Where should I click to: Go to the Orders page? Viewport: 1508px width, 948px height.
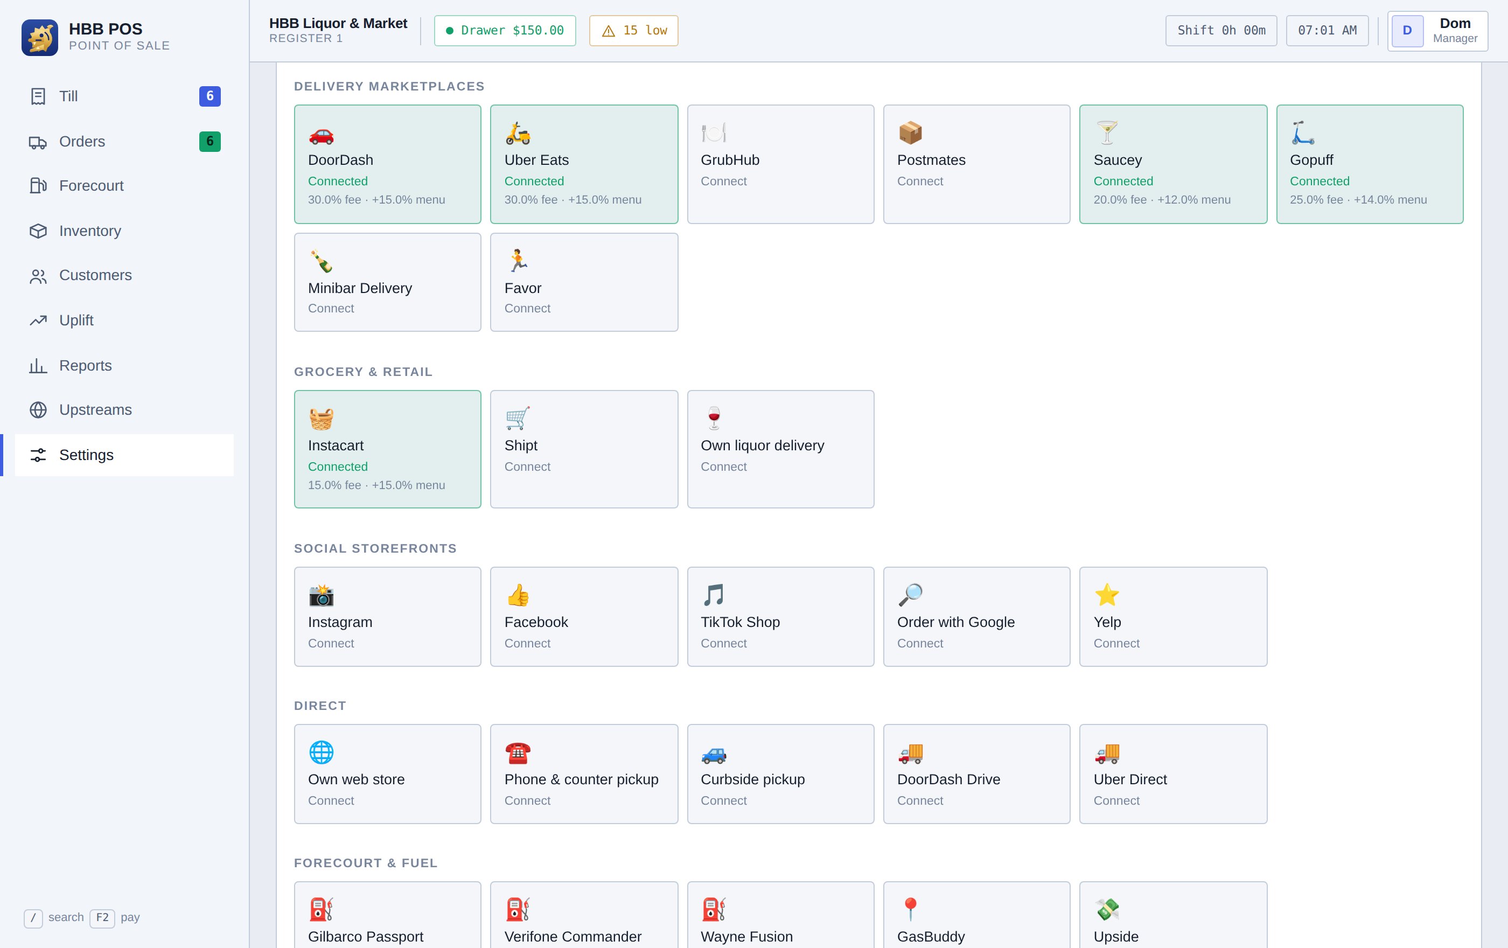tap(124, 142)
